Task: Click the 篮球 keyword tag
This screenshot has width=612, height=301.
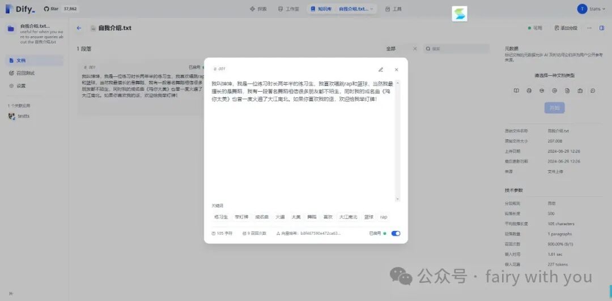Action: pos(369,217)
